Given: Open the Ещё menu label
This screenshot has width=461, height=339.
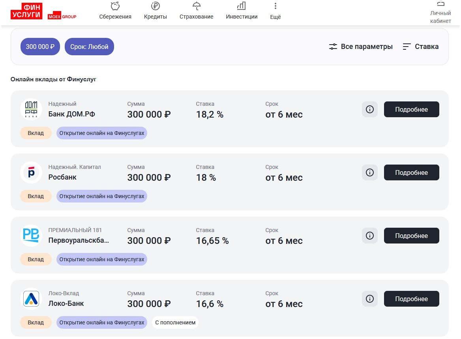Looking at the screenshot, I should [275, 17].
